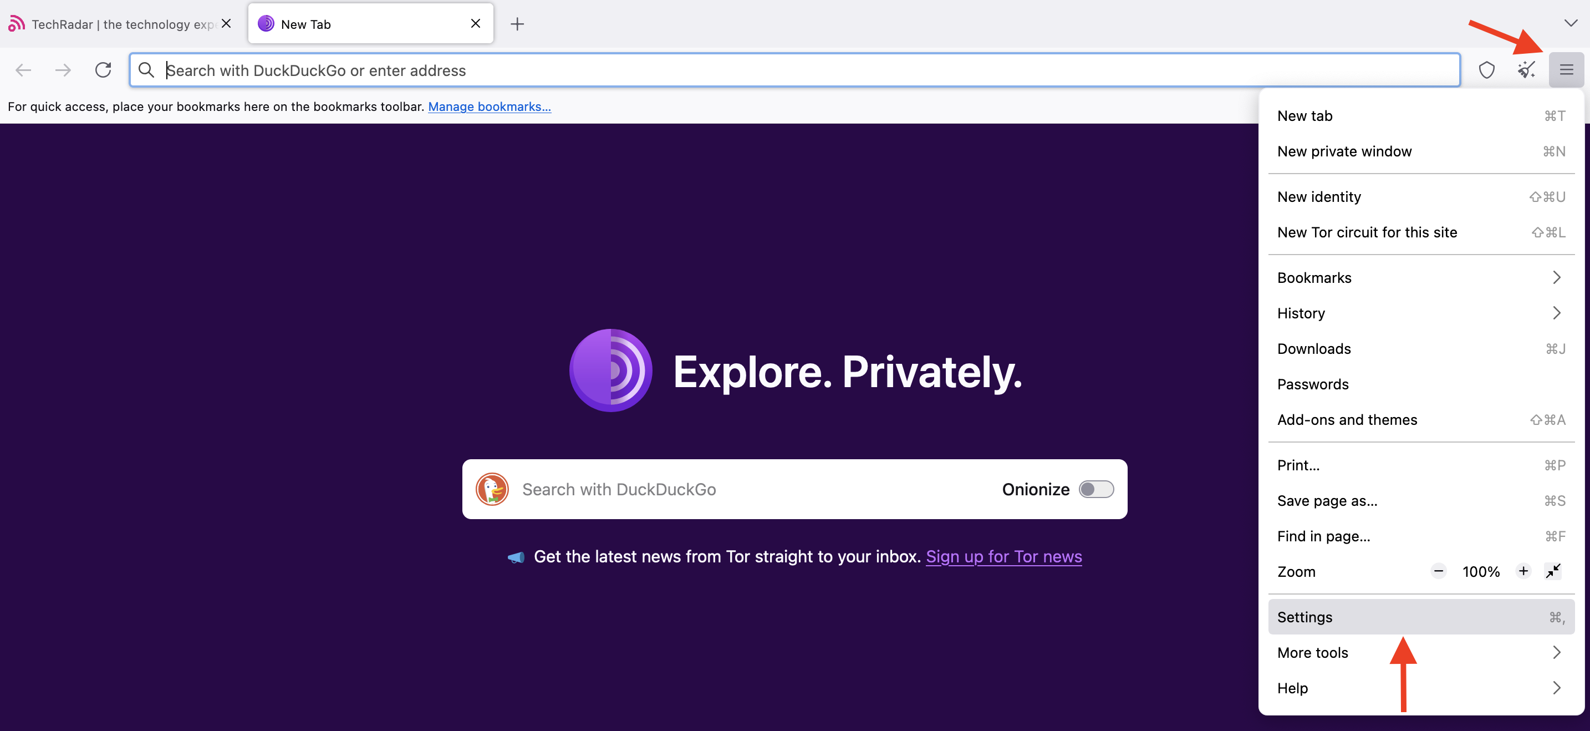Expand the Help submenu
The width and height of the screenshot is (1590, 731).
click(1421, 688)
